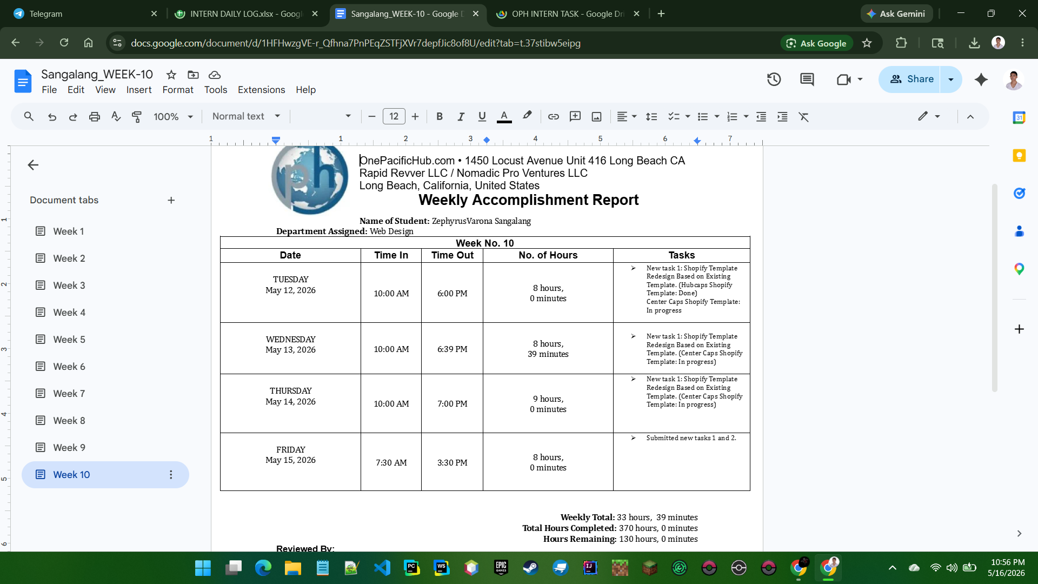Viewport: 1038px width, 584px height.
Task: Hide the menus with the collapse arrow
Action: pyautogui.click(x=970, y=116)
